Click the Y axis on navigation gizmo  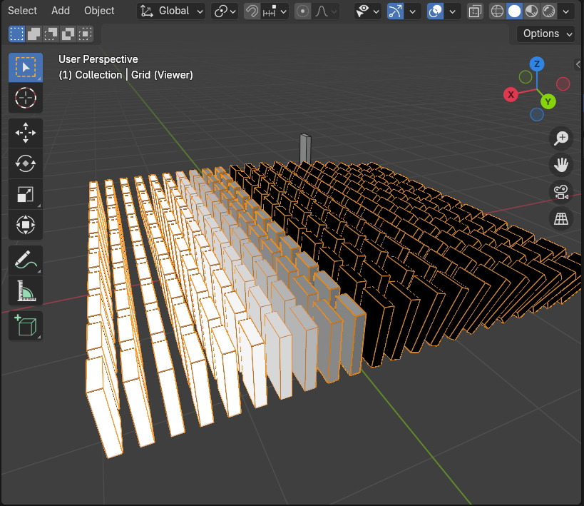pyautogui.click(x=548, y=101)
